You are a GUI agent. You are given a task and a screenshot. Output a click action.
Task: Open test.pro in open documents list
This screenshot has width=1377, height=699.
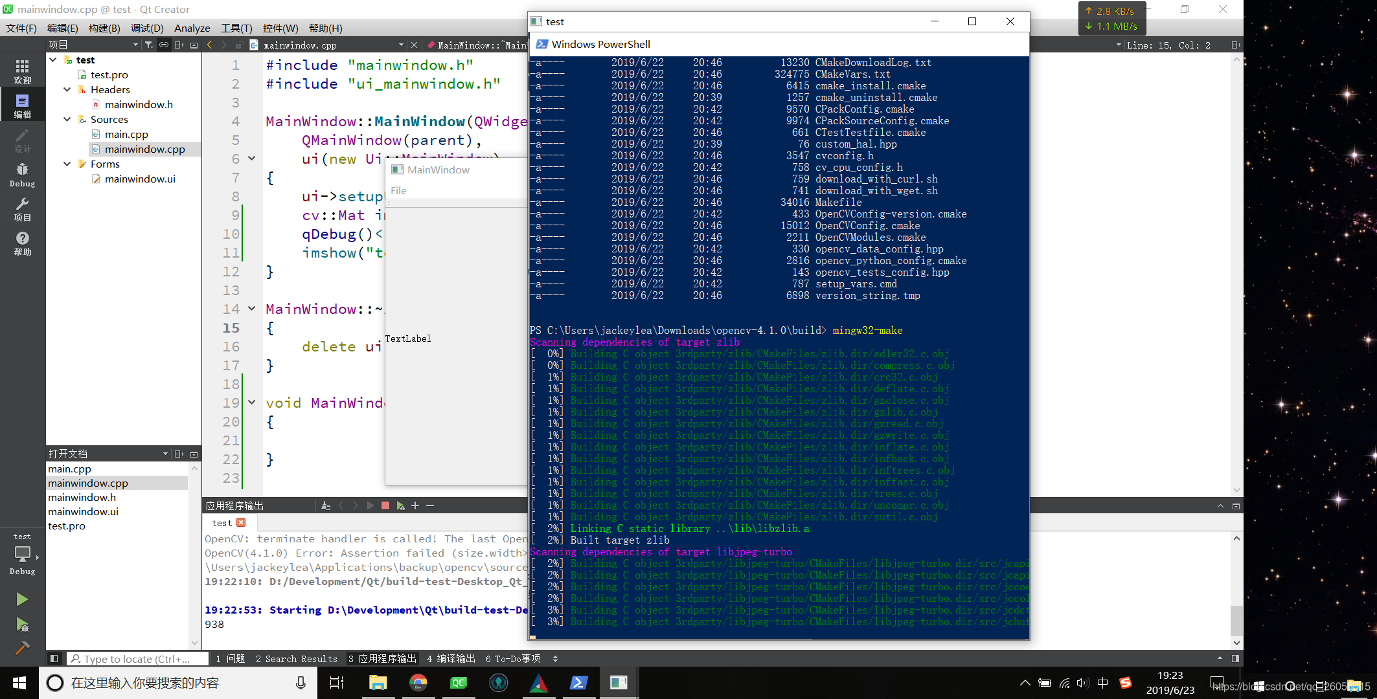(67, 526)
